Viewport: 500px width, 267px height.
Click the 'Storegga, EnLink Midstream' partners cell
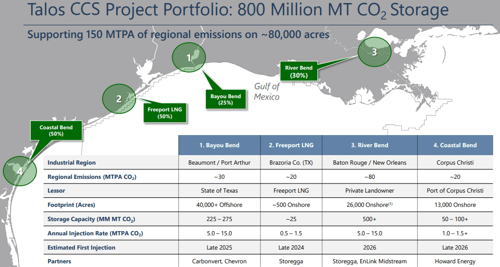(370, 261)
